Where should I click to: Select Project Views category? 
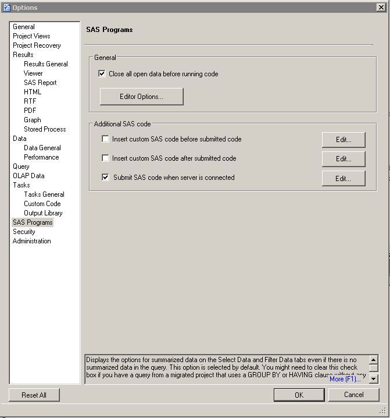(31, 36)
